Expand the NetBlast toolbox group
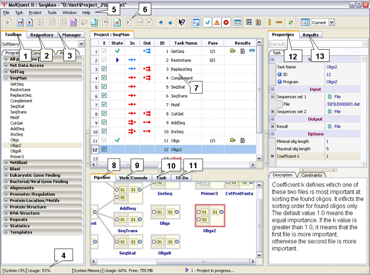370x275 pixels. 6,163
